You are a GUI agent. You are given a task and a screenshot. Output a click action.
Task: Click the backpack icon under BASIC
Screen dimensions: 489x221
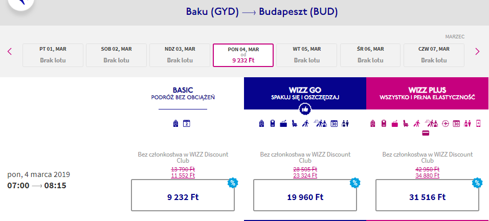point(176,123)
